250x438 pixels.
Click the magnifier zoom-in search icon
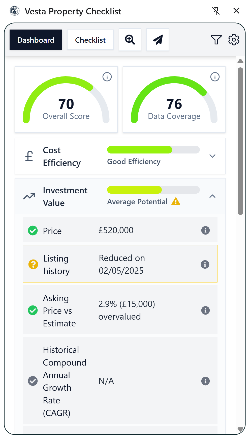(x=130, y=40)
